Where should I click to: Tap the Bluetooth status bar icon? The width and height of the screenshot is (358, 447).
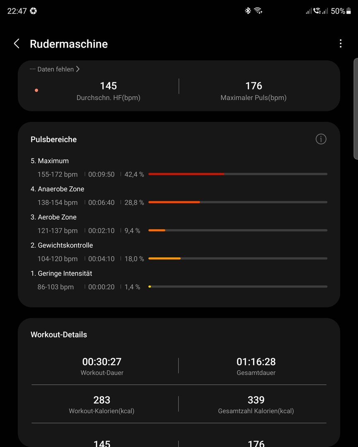point(247,11)
